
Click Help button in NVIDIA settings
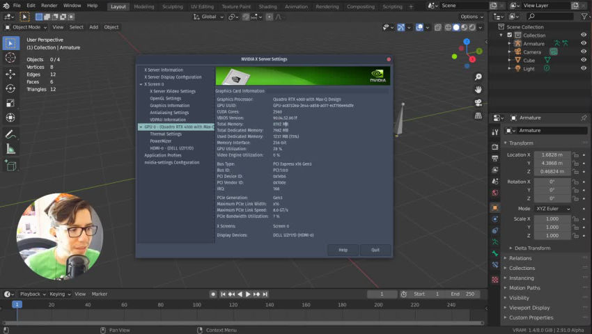tap(343, 250)
